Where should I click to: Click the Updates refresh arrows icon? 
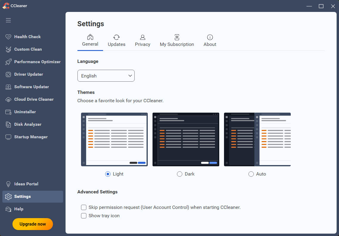tap(116, 37)
